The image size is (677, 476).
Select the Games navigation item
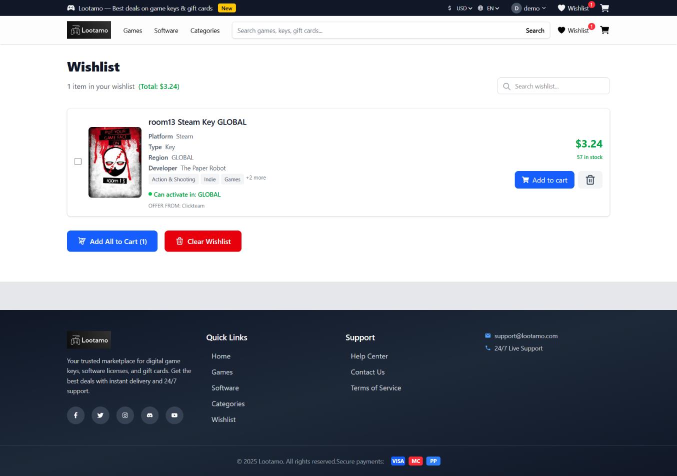tap(132, 30)
